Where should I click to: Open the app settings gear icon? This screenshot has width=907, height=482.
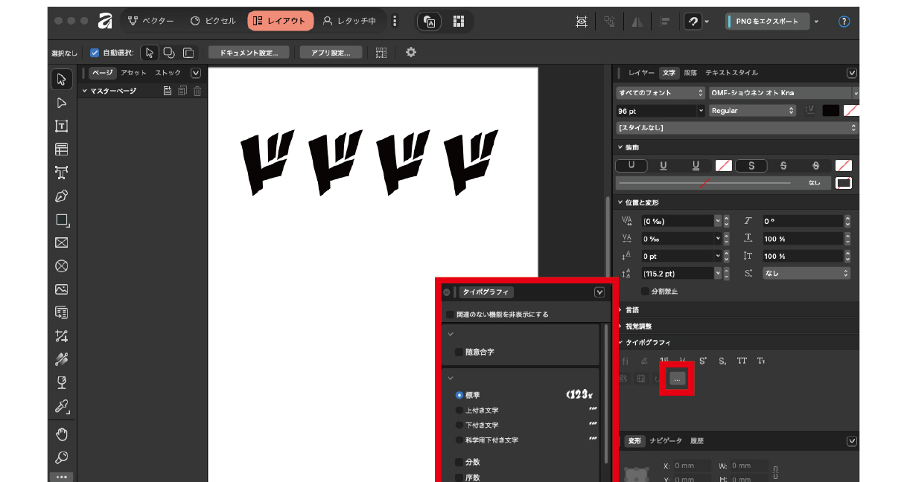(410, 52)
